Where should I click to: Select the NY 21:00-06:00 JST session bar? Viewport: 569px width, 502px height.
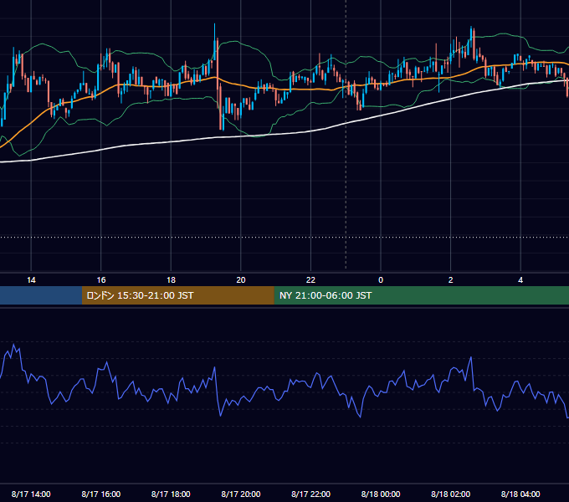point(421,295)
